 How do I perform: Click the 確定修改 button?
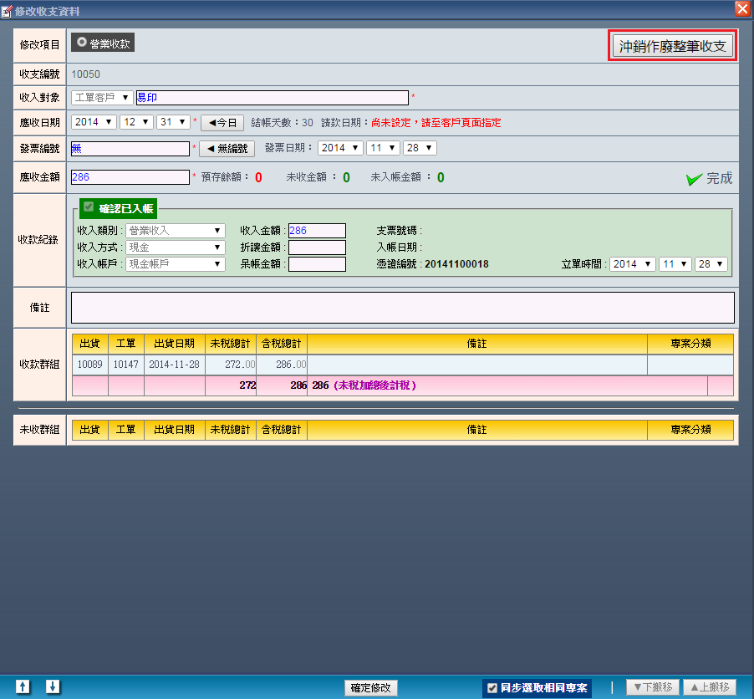tap(370, 687)
